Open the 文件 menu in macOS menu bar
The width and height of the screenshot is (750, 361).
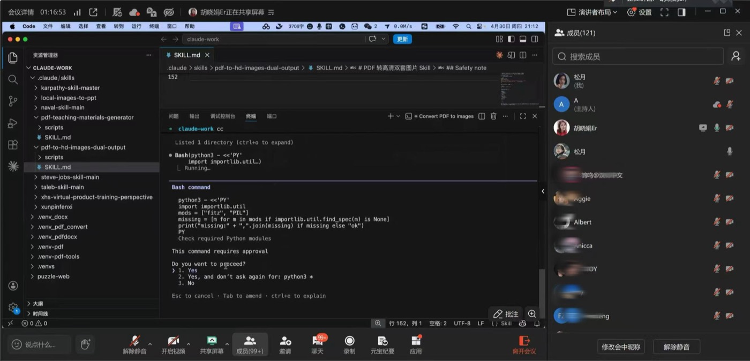48,26
